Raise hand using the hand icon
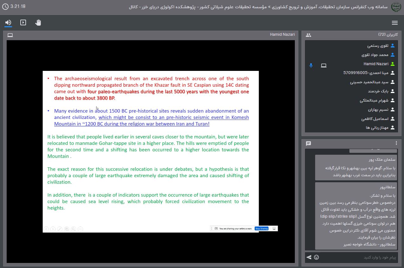Viewport: 404px width, 268px height. point(38,22)
